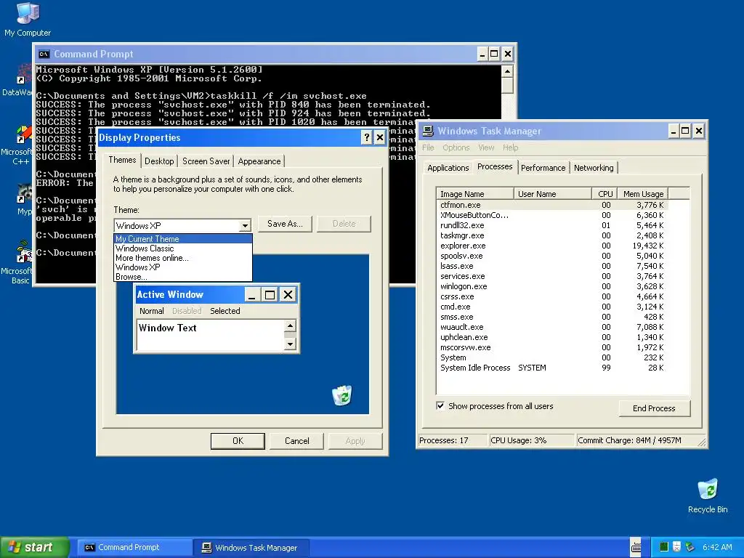
Task: Click the recycle bin icon in theme preview
Action: pos(341,395)
